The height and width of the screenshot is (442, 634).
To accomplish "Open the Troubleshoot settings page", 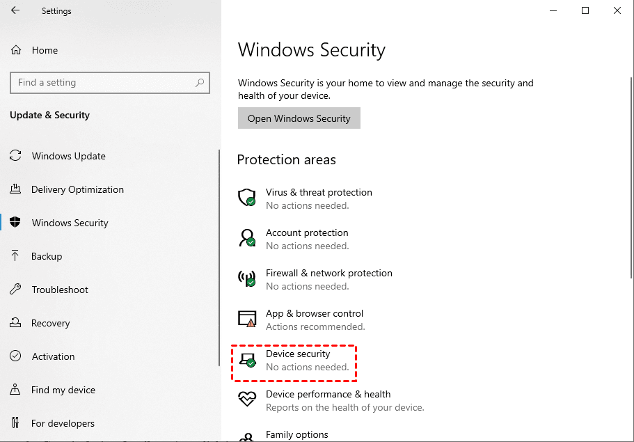I will pos(60,290).
